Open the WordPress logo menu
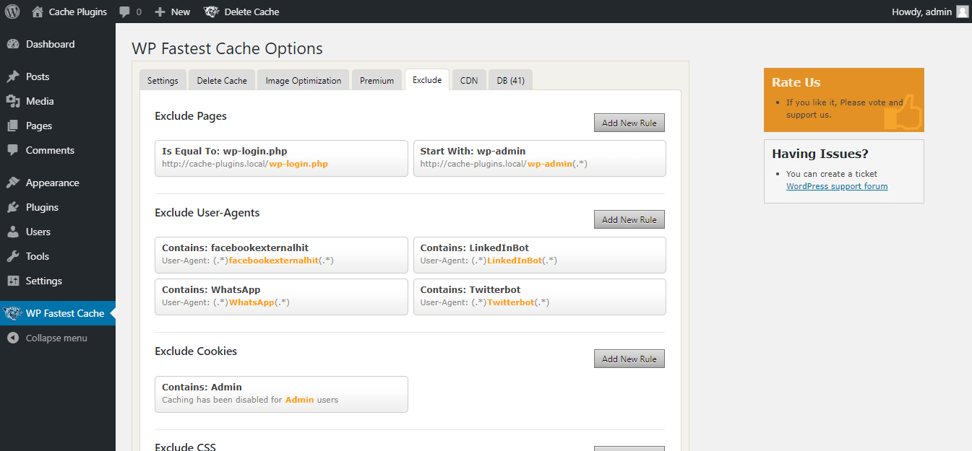Viewport: 972px width, 451px height. coord(12,12)
